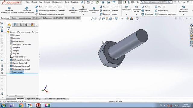Switch to Анализировать ribbon tab
The height and width of the screenshot is (108, 193).
click(x=25, y=18)
